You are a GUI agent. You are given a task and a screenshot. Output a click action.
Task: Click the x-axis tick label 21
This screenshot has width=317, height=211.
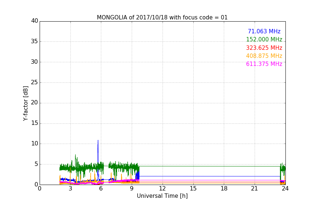(x=255, y=189)
